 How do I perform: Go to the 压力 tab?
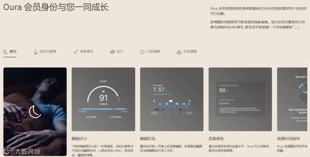(x=117, y=52)
